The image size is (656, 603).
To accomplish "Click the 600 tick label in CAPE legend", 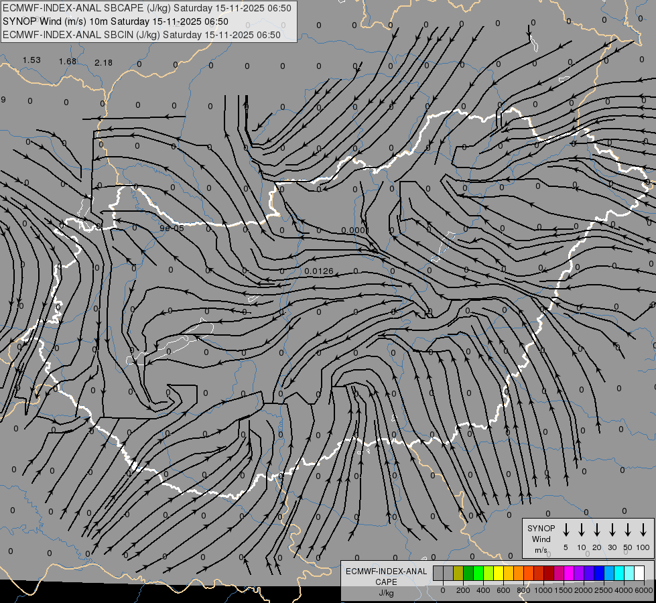I will tap(503, 590).
